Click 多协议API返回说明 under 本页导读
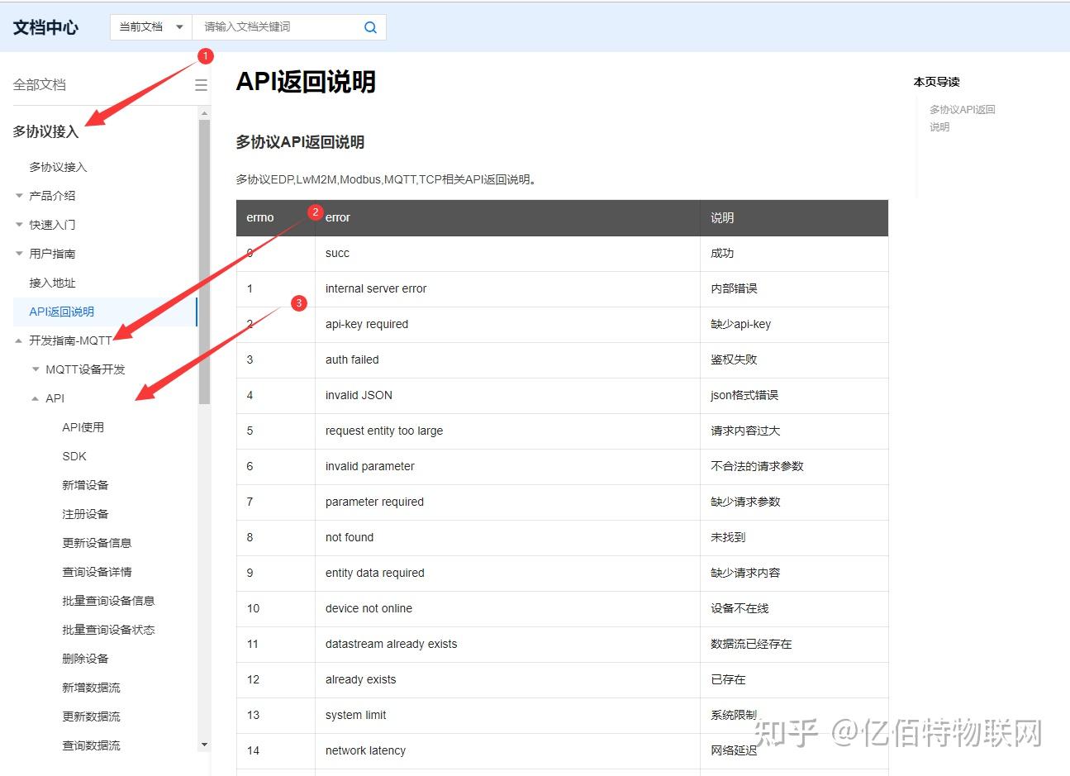 point(962,118)
